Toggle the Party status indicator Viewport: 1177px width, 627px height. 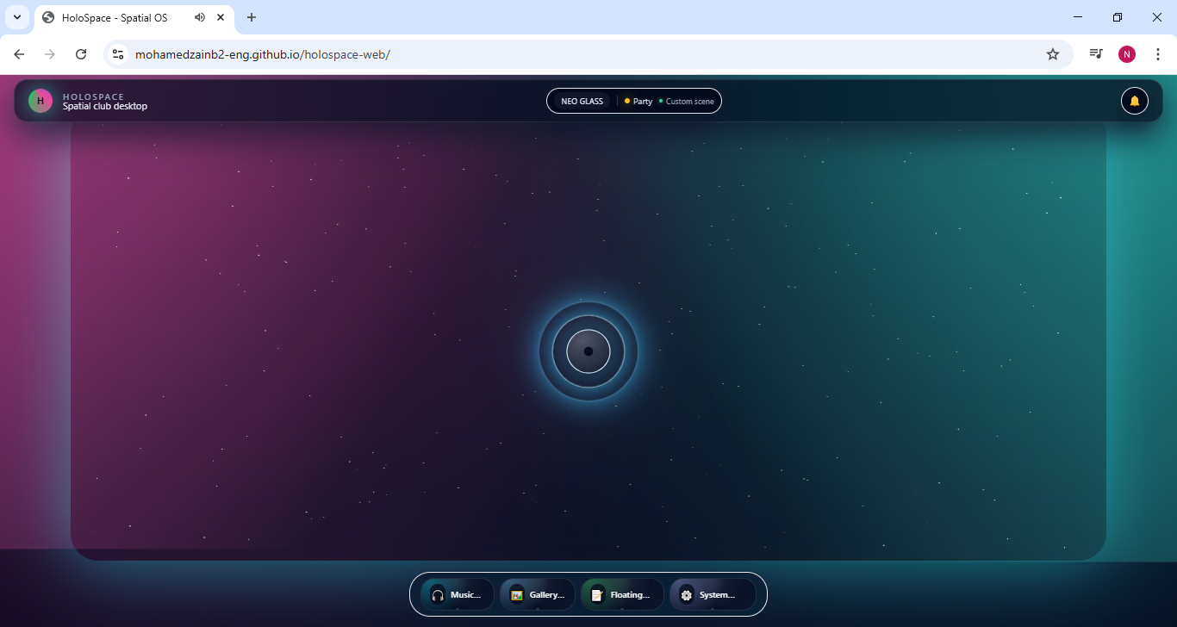(x=637, y=101)
